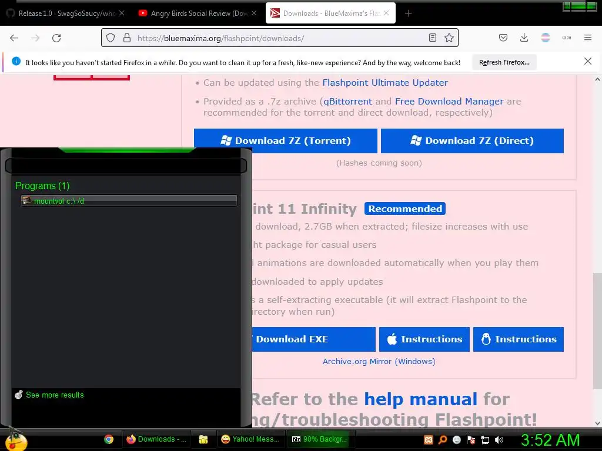Follow the help manual link
Viewport: 602px width, 451px height.
point(420,399)
